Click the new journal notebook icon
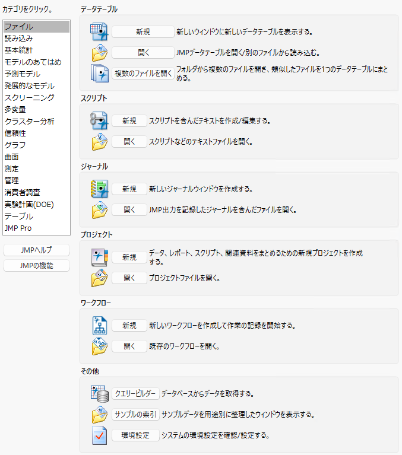The height and width of the screenshot is (455, 402). click(x=99, y=189)
